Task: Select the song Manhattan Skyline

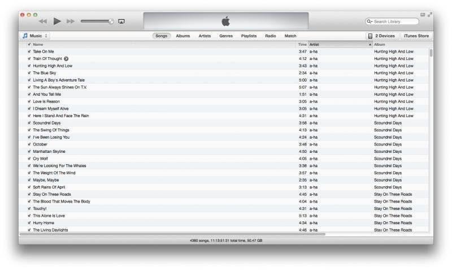Action: tap(49, 151)
